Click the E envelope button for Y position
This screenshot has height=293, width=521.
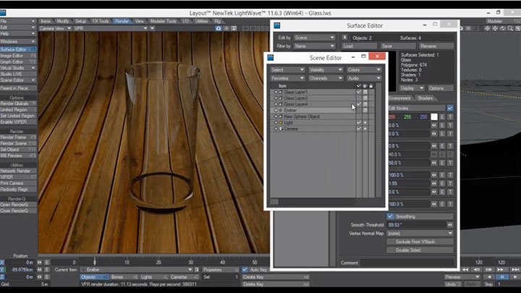[x=47, y=270]
